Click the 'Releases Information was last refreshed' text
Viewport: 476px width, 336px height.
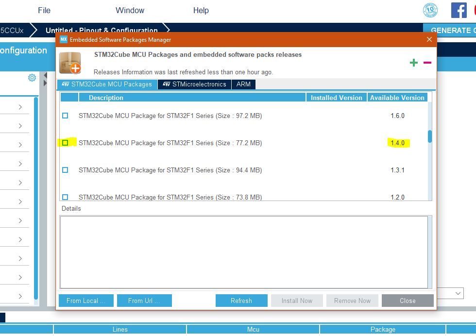pyautogui.click(x=184, y=72)
